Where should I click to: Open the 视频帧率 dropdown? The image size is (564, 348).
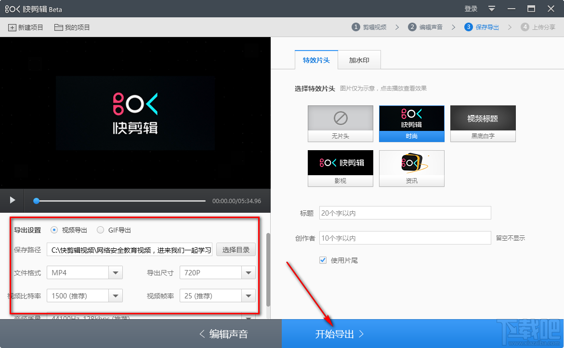pos(249,296)
